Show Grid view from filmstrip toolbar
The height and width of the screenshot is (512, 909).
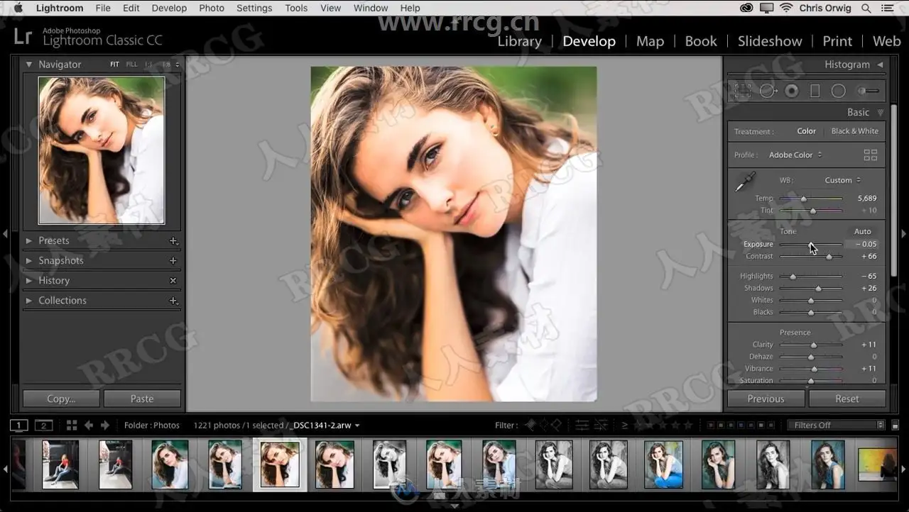click(72, 425)
